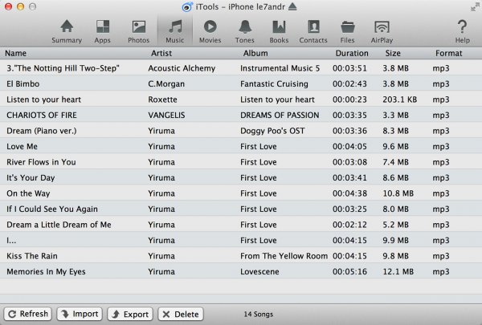Click album Fantastic Cruising
Screen dimensions: 482x325
point(274,84)
